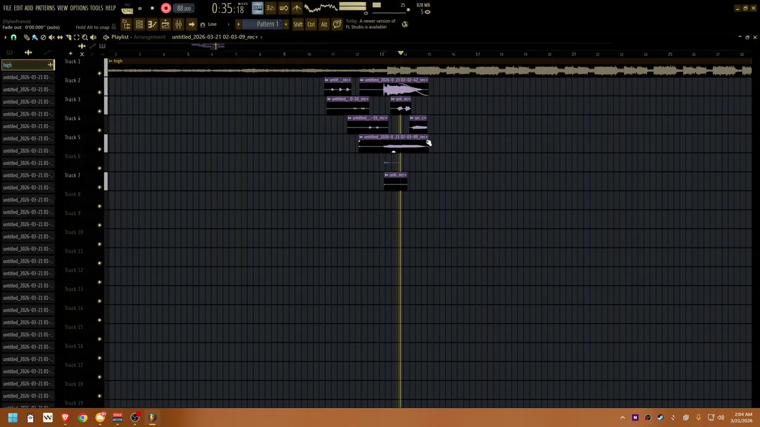Open the VIEW menu
The width and height of the screenshot is (760, 427).
click(x=62, y=8)
